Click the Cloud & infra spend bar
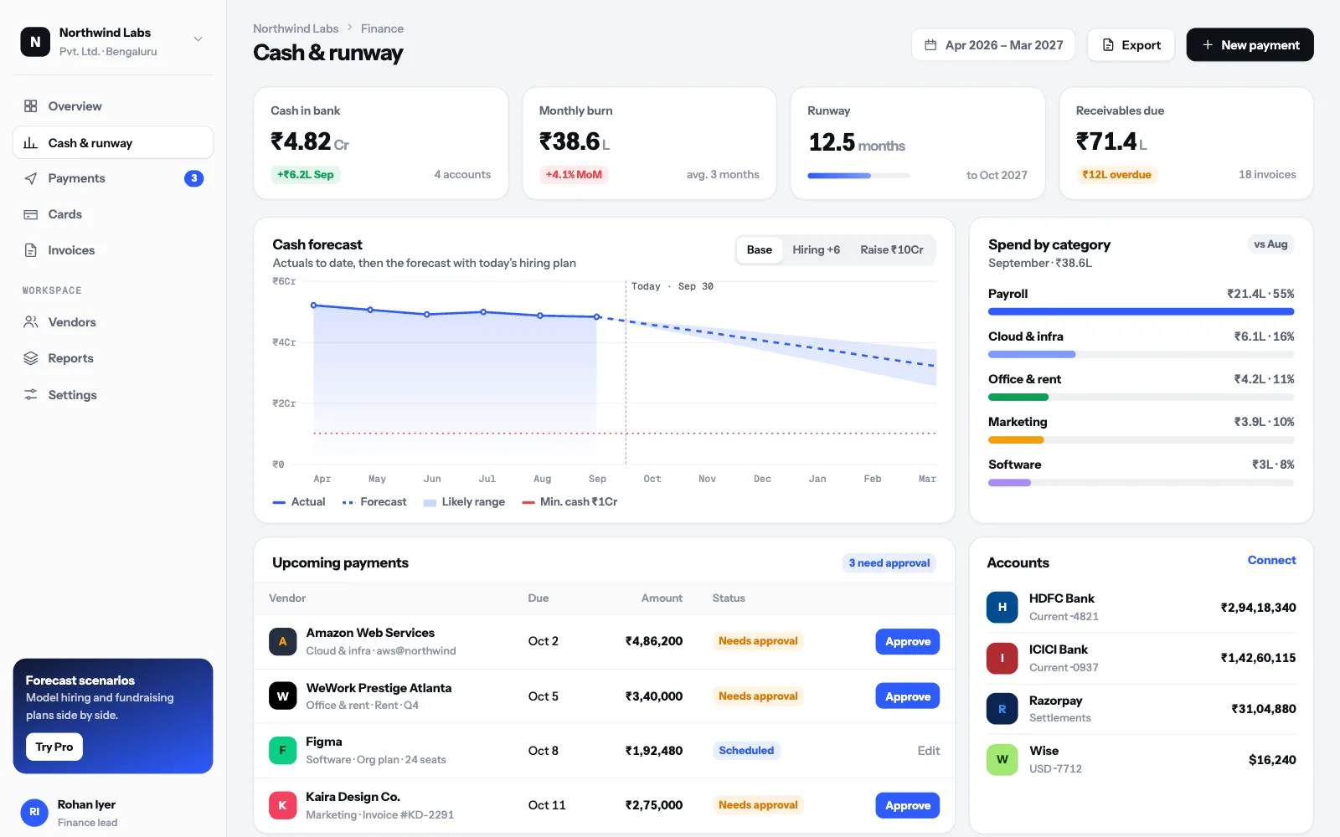The height and width of the screenshot is (837, 1340). [1141, 354]
